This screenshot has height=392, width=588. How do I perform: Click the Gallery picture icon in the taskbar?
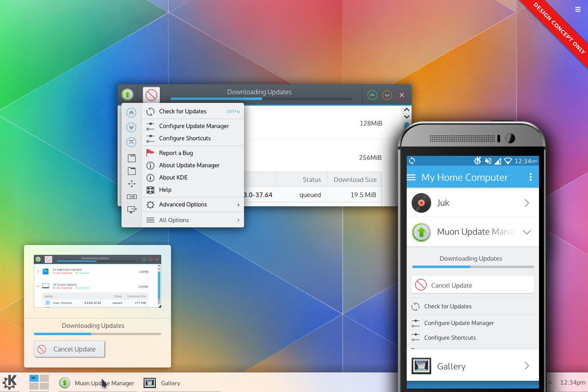click(149, 383)
